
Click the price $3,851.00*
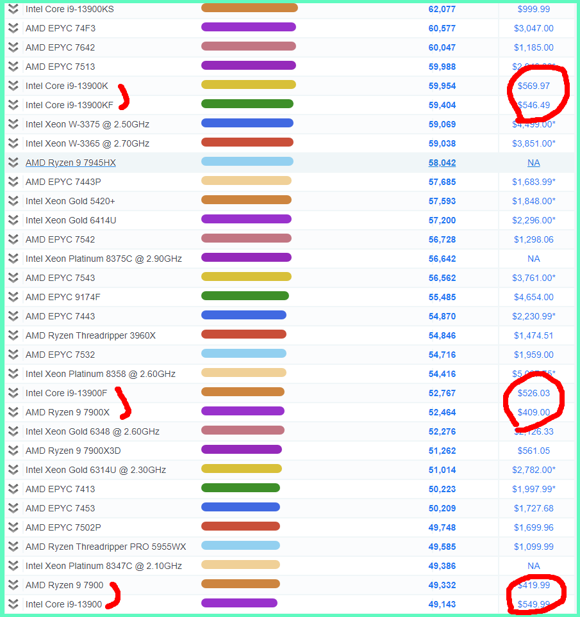point(533,143)
